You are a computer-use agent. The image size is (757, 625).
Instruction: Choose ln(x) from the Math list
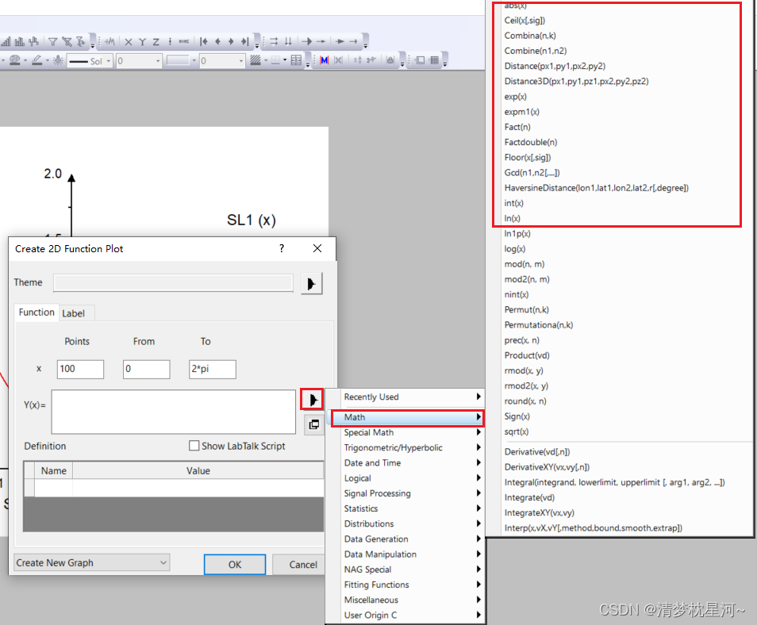click(x=513, y=218)
